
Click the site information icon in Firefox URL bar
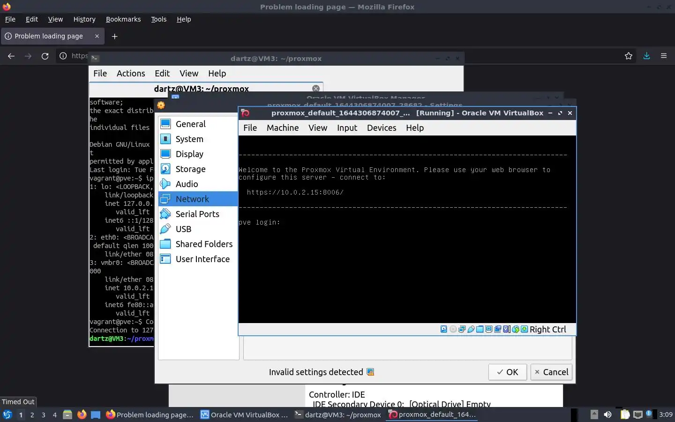pos(63,56)
